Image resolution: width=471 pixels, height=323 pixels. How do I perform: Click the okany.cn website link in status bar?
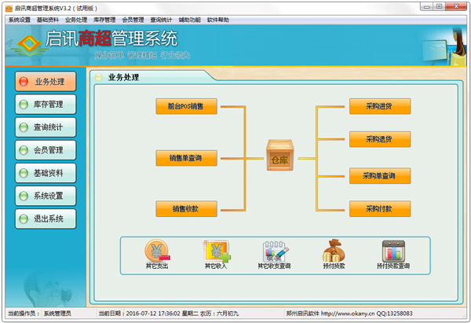[346, 313]
